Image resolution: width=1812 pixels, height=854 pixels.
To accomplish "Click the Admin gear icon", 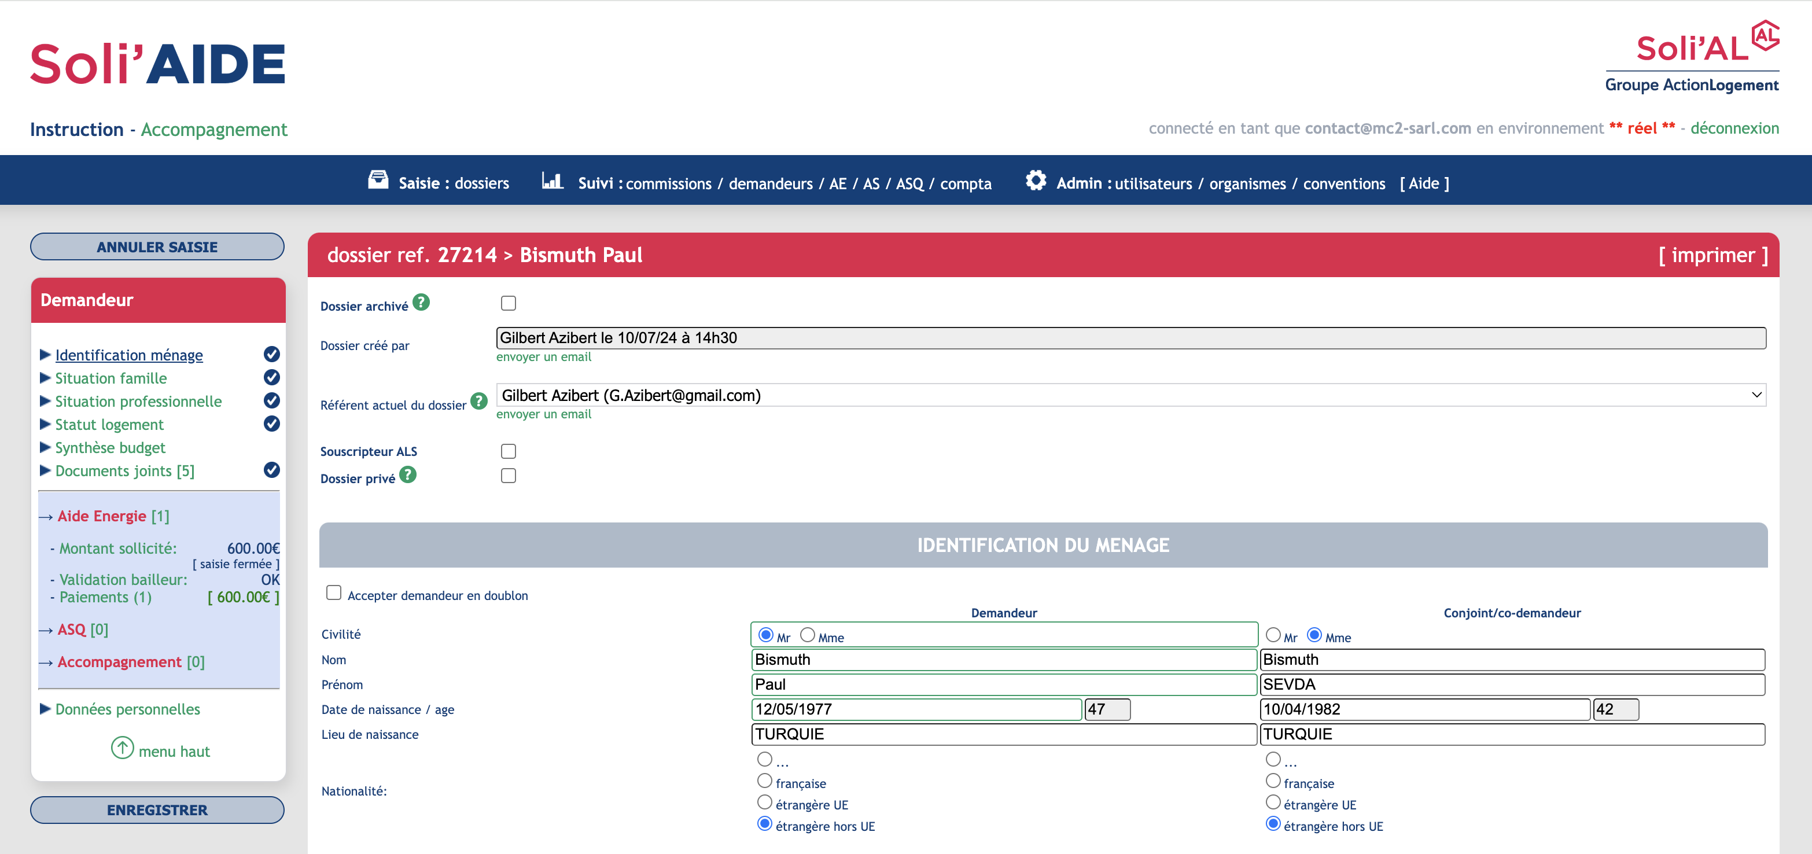I will coord(1036,181).
